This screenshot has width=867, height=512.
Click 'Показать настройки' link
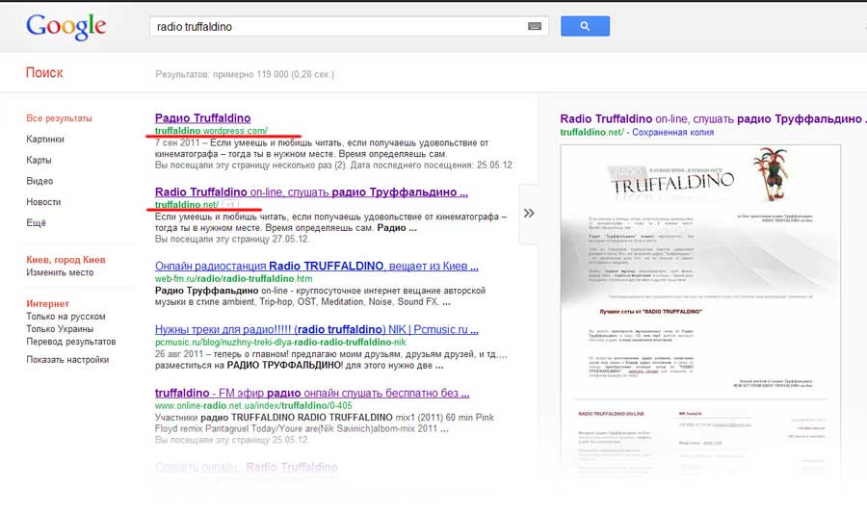coord(67,360)
